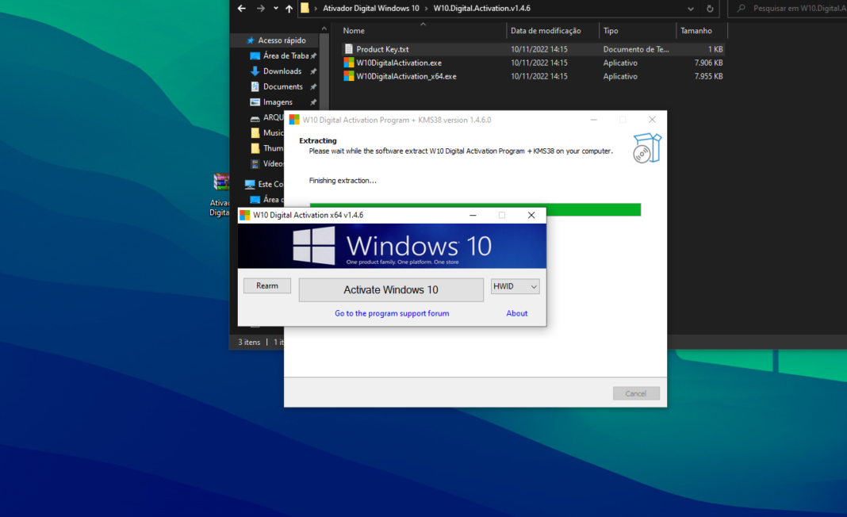This screenshot has width=847, height=517.
Task: Click the Windows 10 banner image
Action: (392, 246)
